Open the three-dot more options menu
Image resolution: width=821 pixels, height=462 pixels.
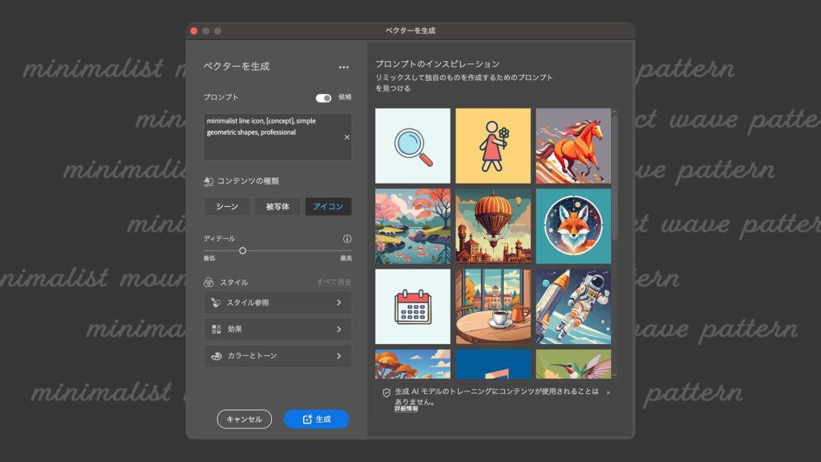coord(344,67)
